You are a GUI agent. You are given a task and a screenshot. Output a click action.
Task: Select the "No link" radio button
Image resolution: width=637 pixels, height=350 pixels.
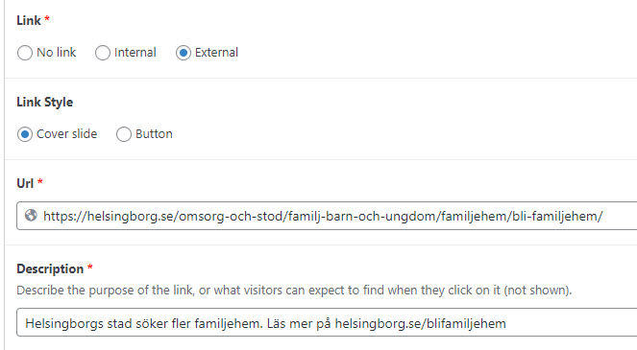(x=25, y=53)
